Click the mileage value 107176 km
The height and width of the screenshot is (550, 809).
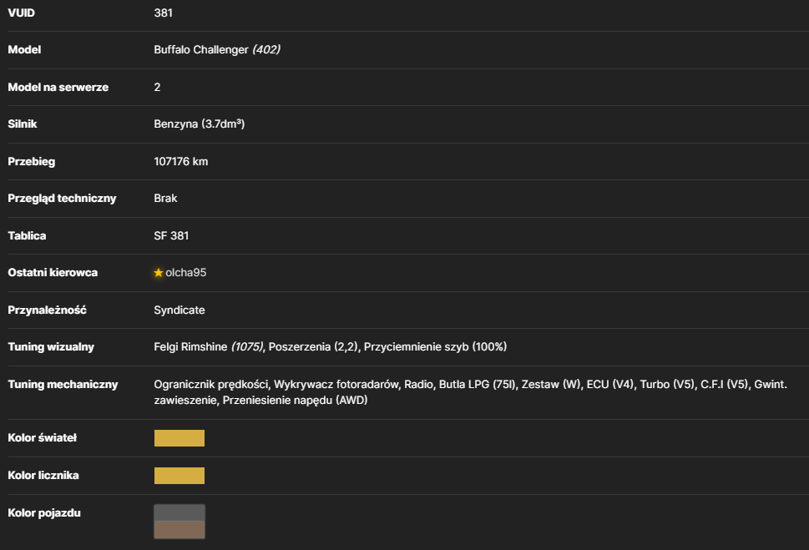(180, 161)
